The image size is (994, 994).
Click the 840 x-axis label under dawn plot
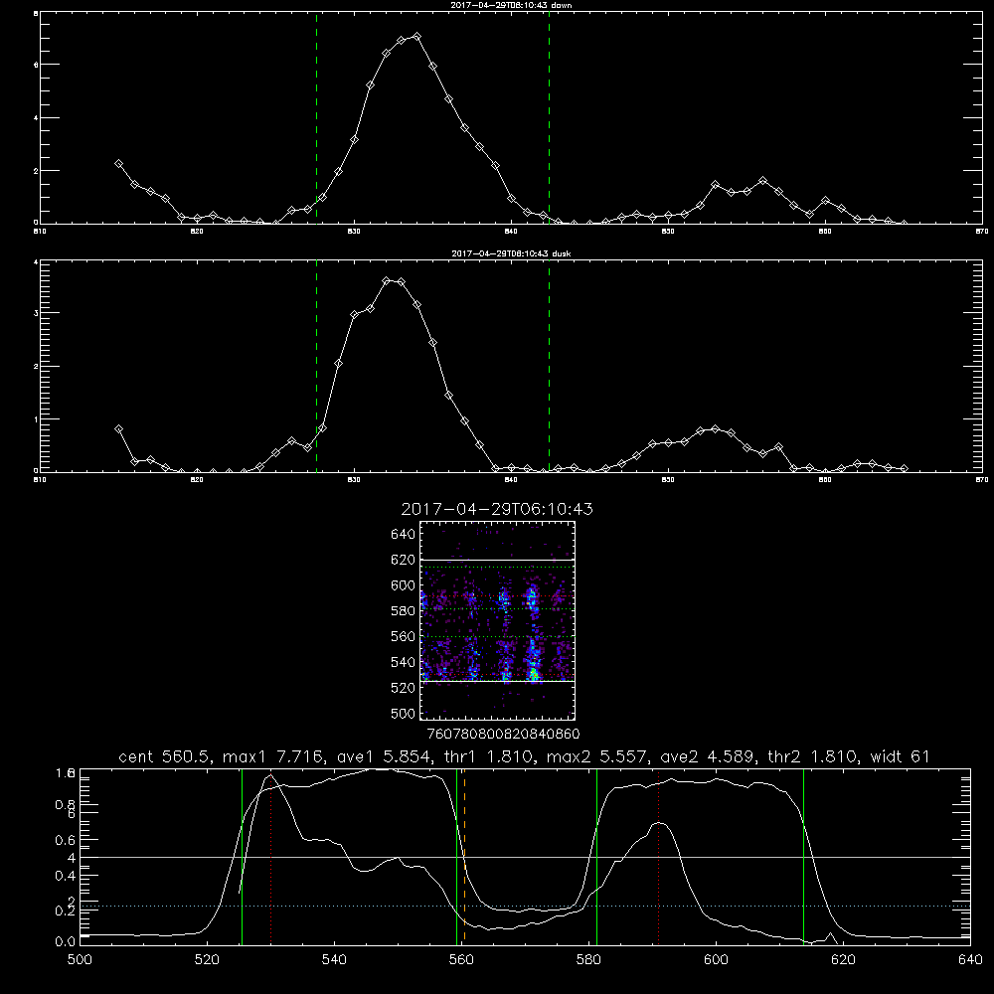[x=511, y=232]
